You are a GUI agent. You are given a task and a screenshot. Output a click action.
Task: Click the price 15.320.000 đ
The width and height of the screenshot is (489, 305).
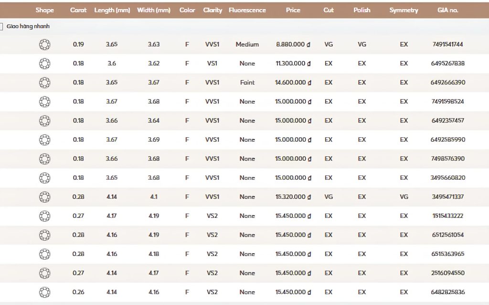click(293, 197)
